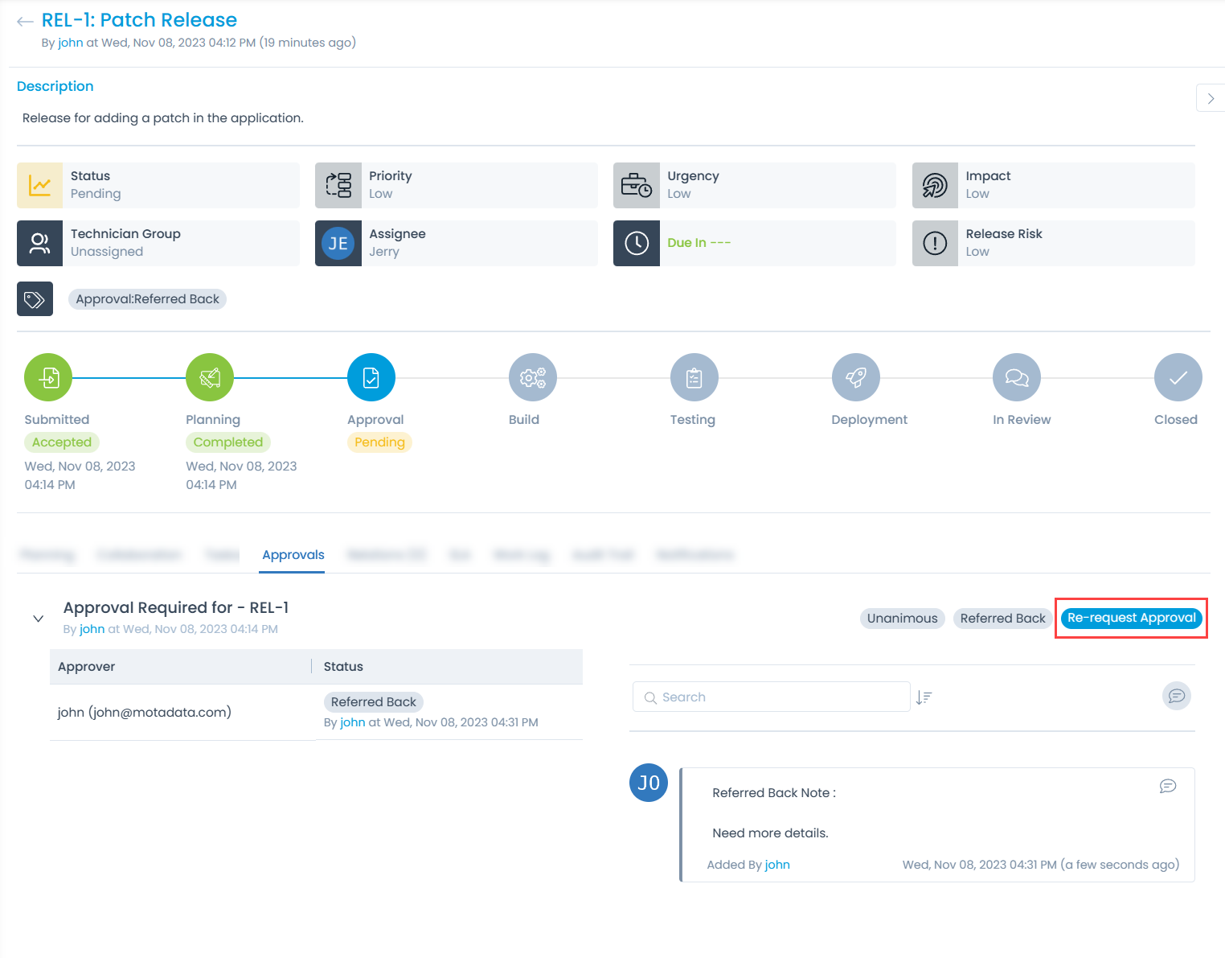Image resolution: width=1225 pixels, height=958 pixels.
Task: Click the reply icon on Referred Back note
Action: pyautogui.click(x=1168, y=786)
